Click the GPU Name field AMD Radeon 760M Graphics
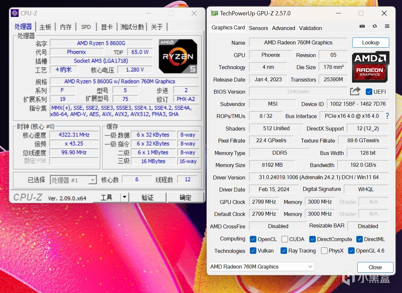Image resolution: width=402 pixels, height=293 pixels. pos(298,42)
